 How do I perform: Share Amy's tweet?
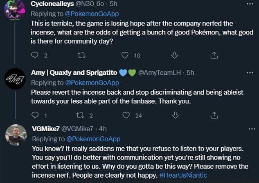(213, 115)
